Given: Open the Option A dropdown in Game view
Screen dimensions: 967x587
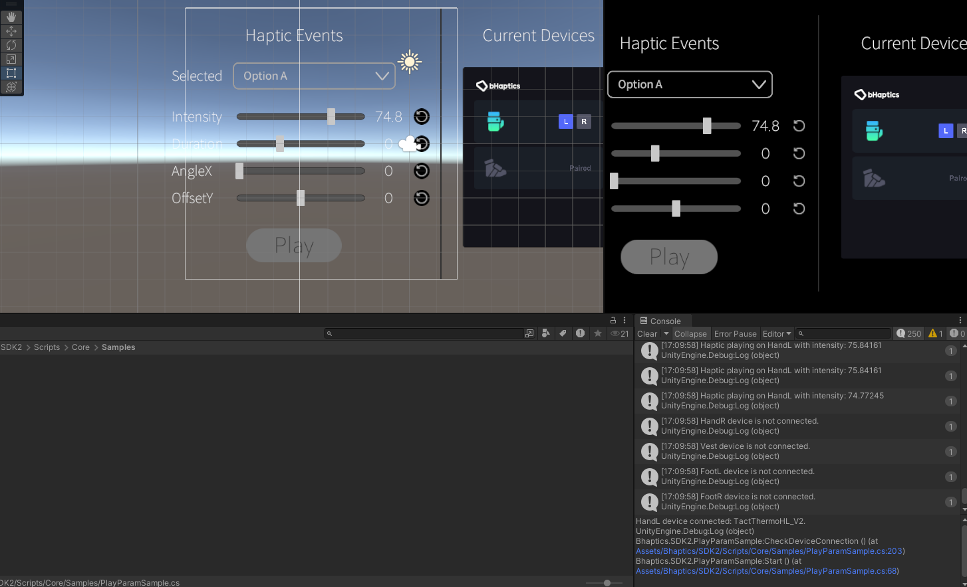Looking at the screenshot, I should click(690, 84).
